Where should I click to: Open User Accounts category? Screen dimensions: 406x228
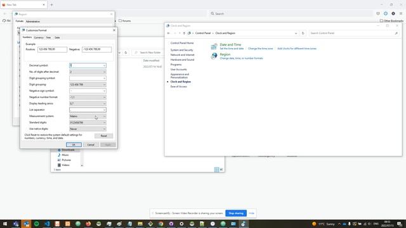[x=178, y=70]
